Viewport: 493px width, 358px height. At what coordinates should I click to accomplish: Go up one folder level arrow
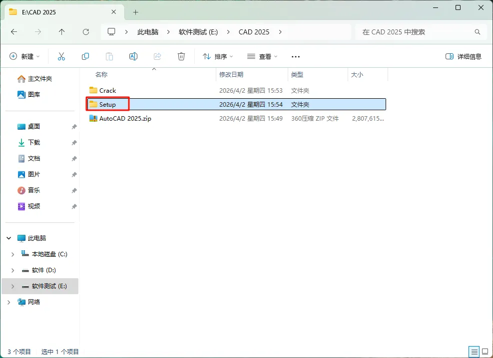tap(61, 32)
